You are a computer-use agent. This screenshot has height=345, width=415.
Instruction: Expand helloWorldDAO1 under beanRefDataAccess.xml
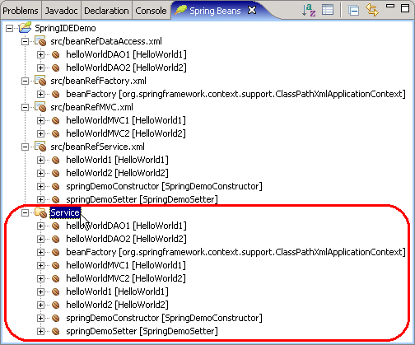40,54
